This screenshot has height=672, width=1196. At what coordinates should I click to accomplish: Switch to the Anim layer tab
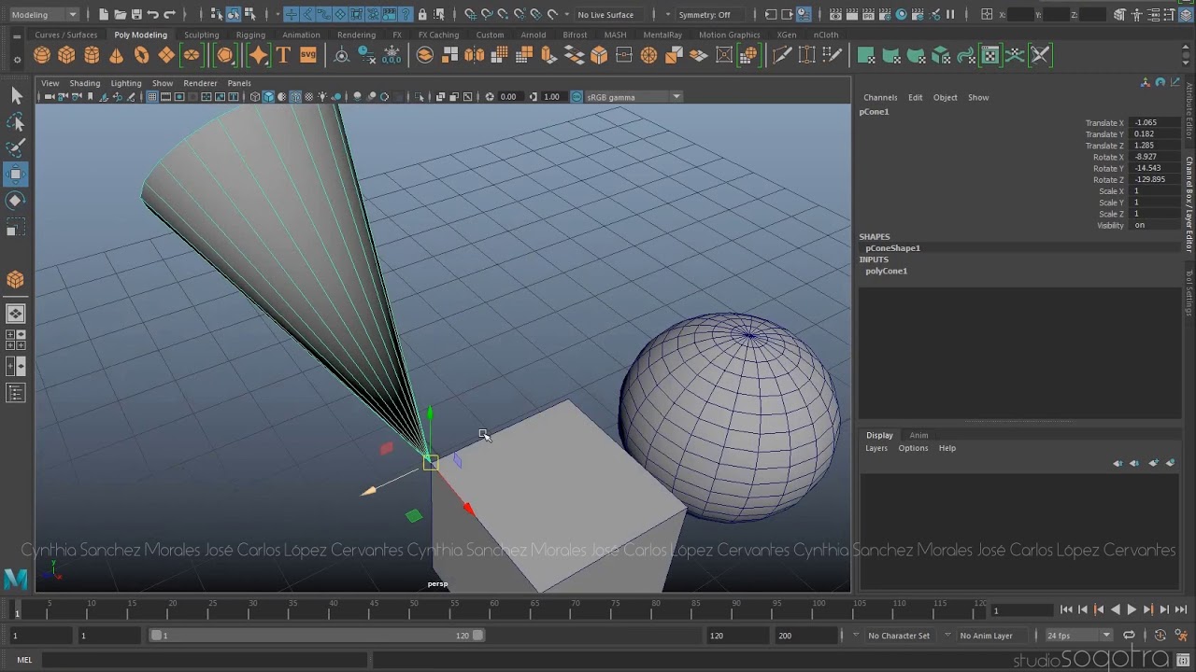click(918, 435)
